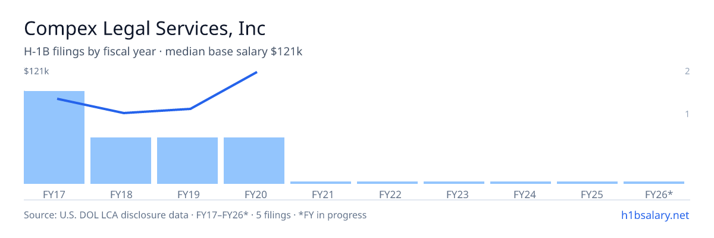714x238 pixels.
Task: Select the FY18 filings bar
Action: pos(121,161)
